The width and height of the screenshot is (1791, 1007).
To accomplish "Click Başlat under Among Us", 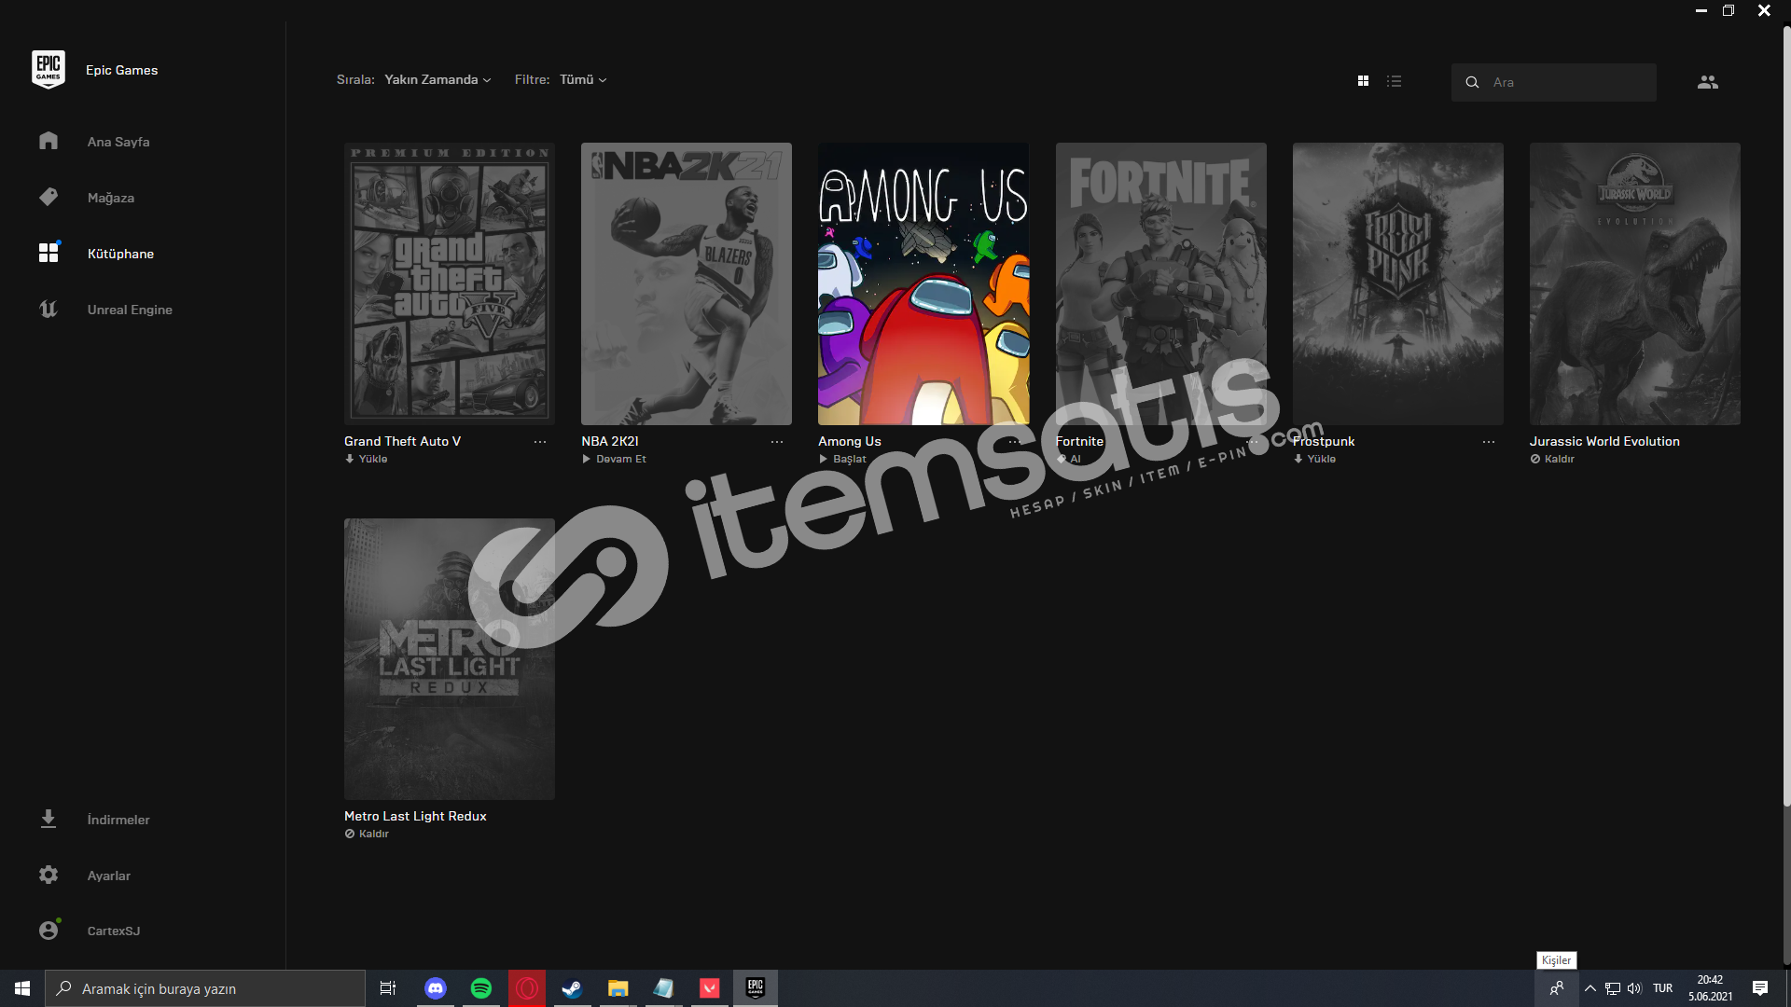I will (842, 459).
